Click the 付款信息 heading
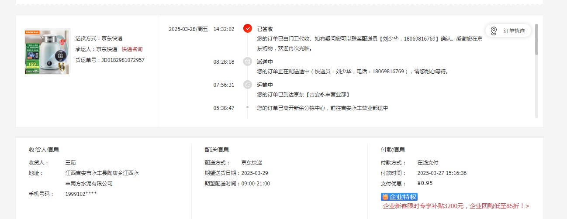 coord(393,150)
